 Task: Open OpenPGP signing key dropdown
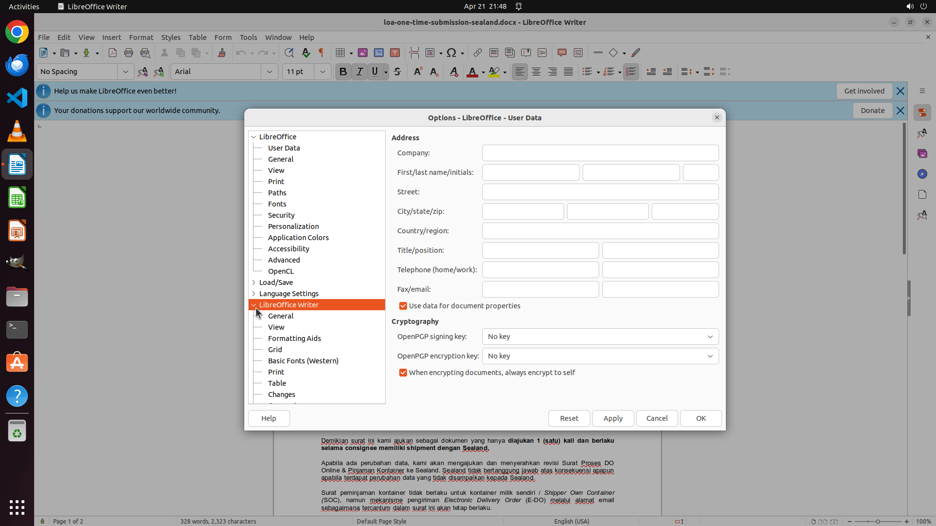click(600, 337)
